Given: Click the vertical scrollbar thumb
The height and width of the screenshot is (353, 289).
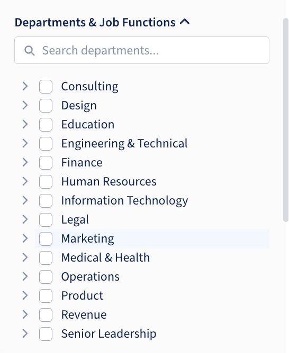Looking at the screenshot, I should pos(286,120).
